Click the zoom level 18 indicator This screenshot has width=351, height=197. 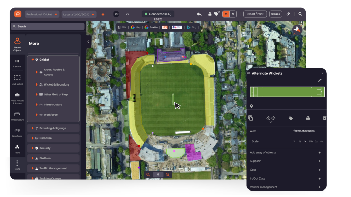coord(158,175)
